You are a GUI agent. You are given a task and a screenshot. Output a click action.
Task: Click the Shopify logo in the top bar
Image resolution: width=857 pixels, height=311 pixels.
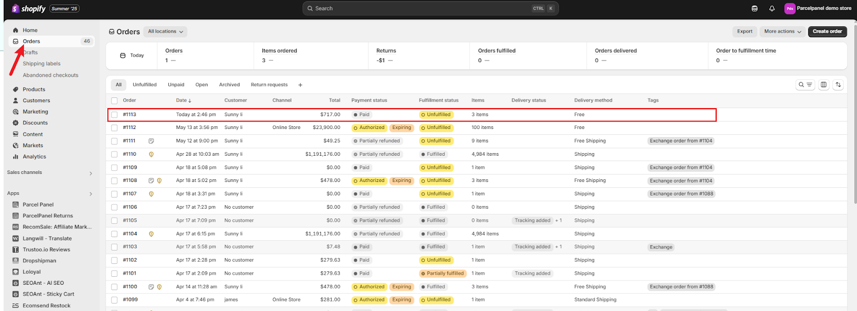29,9
